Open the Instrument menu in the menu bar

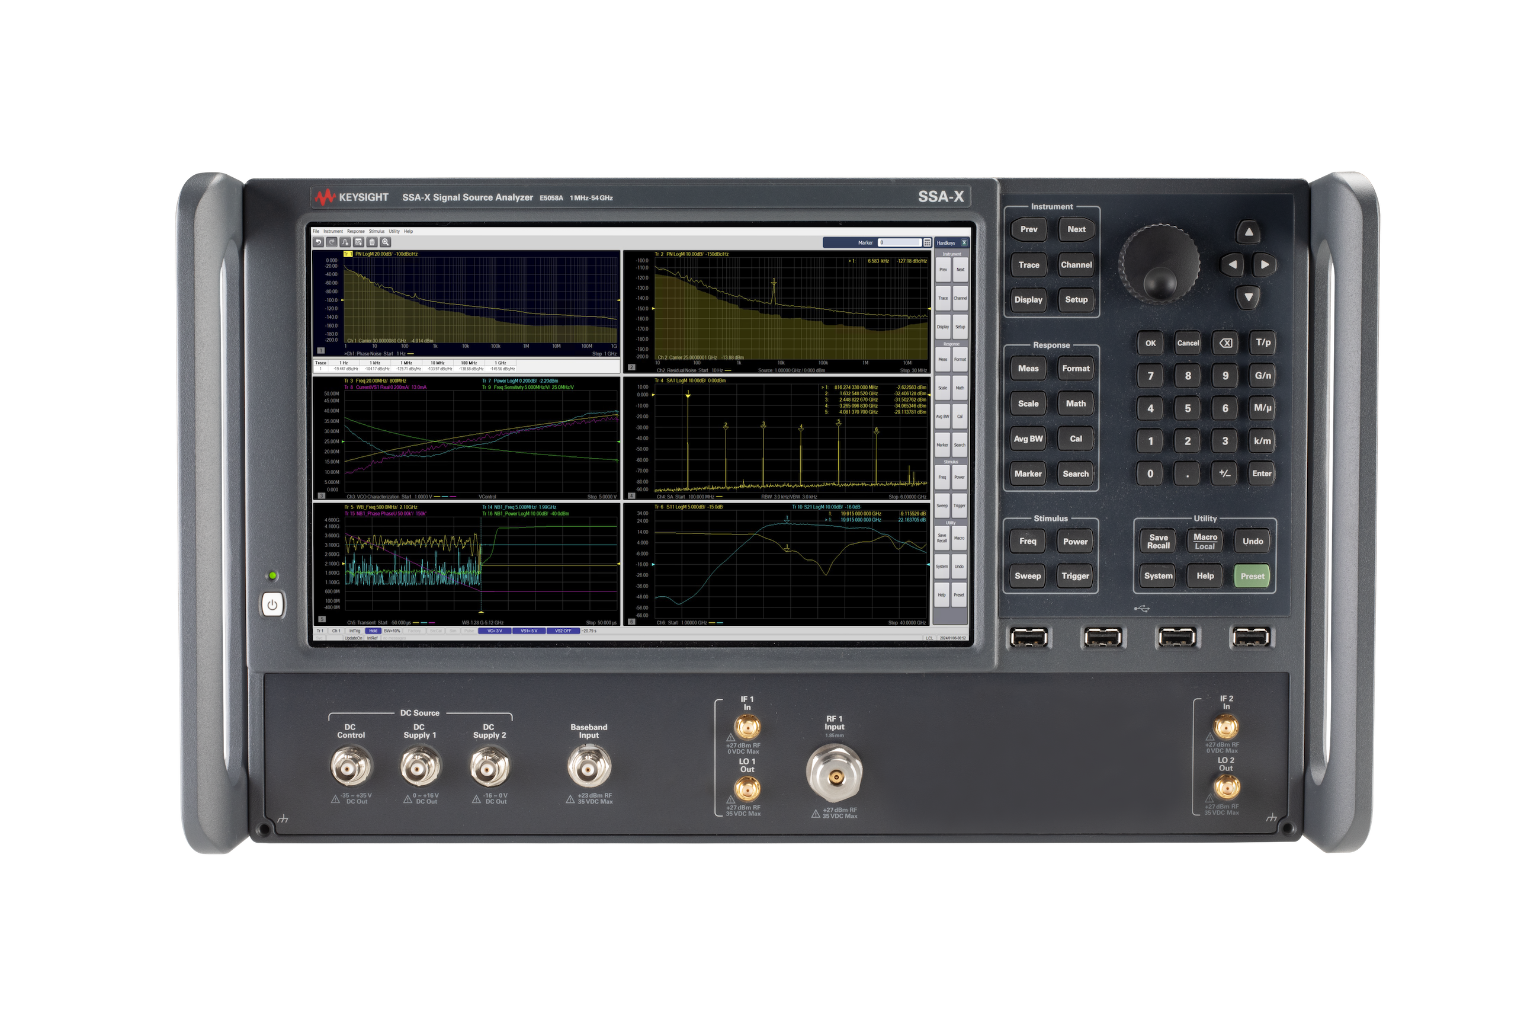click(x=332, y=231)
